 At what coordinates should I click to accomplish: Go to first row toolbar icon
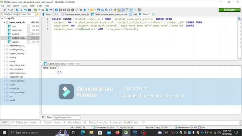coord(60,10)
